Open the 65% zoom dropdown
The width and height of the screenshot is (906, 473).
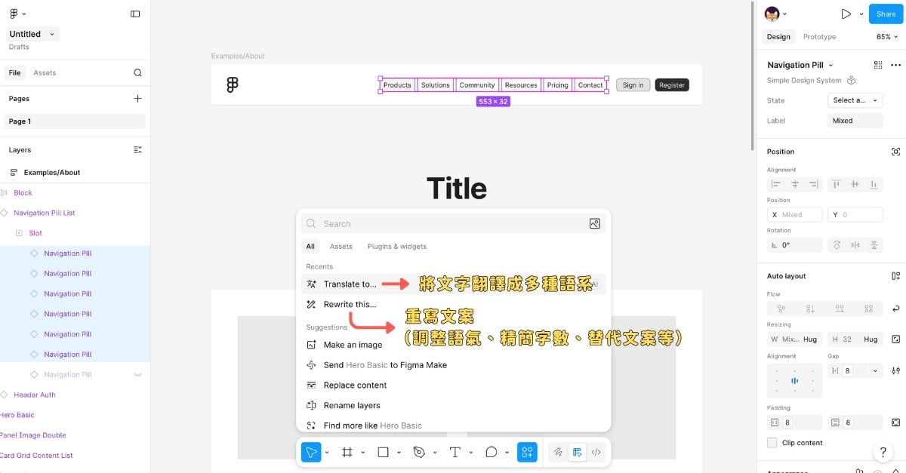[x=888, y=36]
